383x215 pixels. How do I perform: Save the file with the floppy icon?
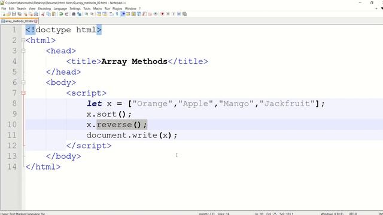pos(14,14)
